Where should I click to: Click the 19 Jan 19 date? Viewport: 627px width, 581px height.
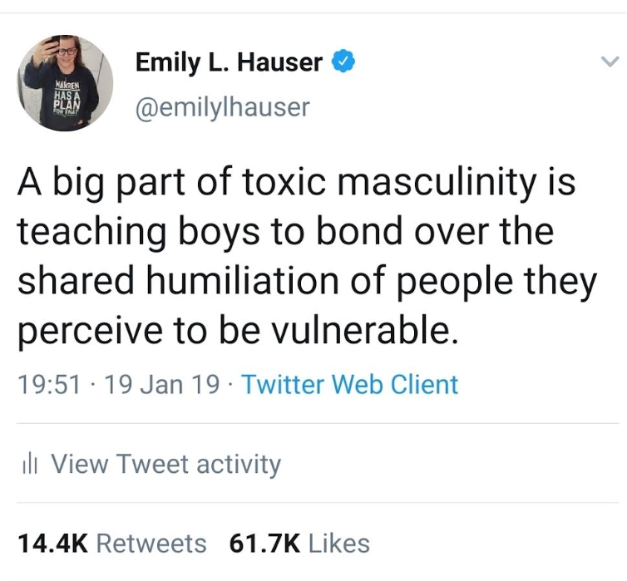point(162,385)
